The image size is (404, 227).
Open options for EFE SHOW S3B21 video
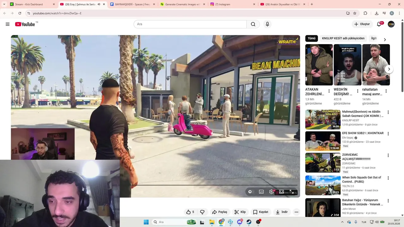click(388, 134)
